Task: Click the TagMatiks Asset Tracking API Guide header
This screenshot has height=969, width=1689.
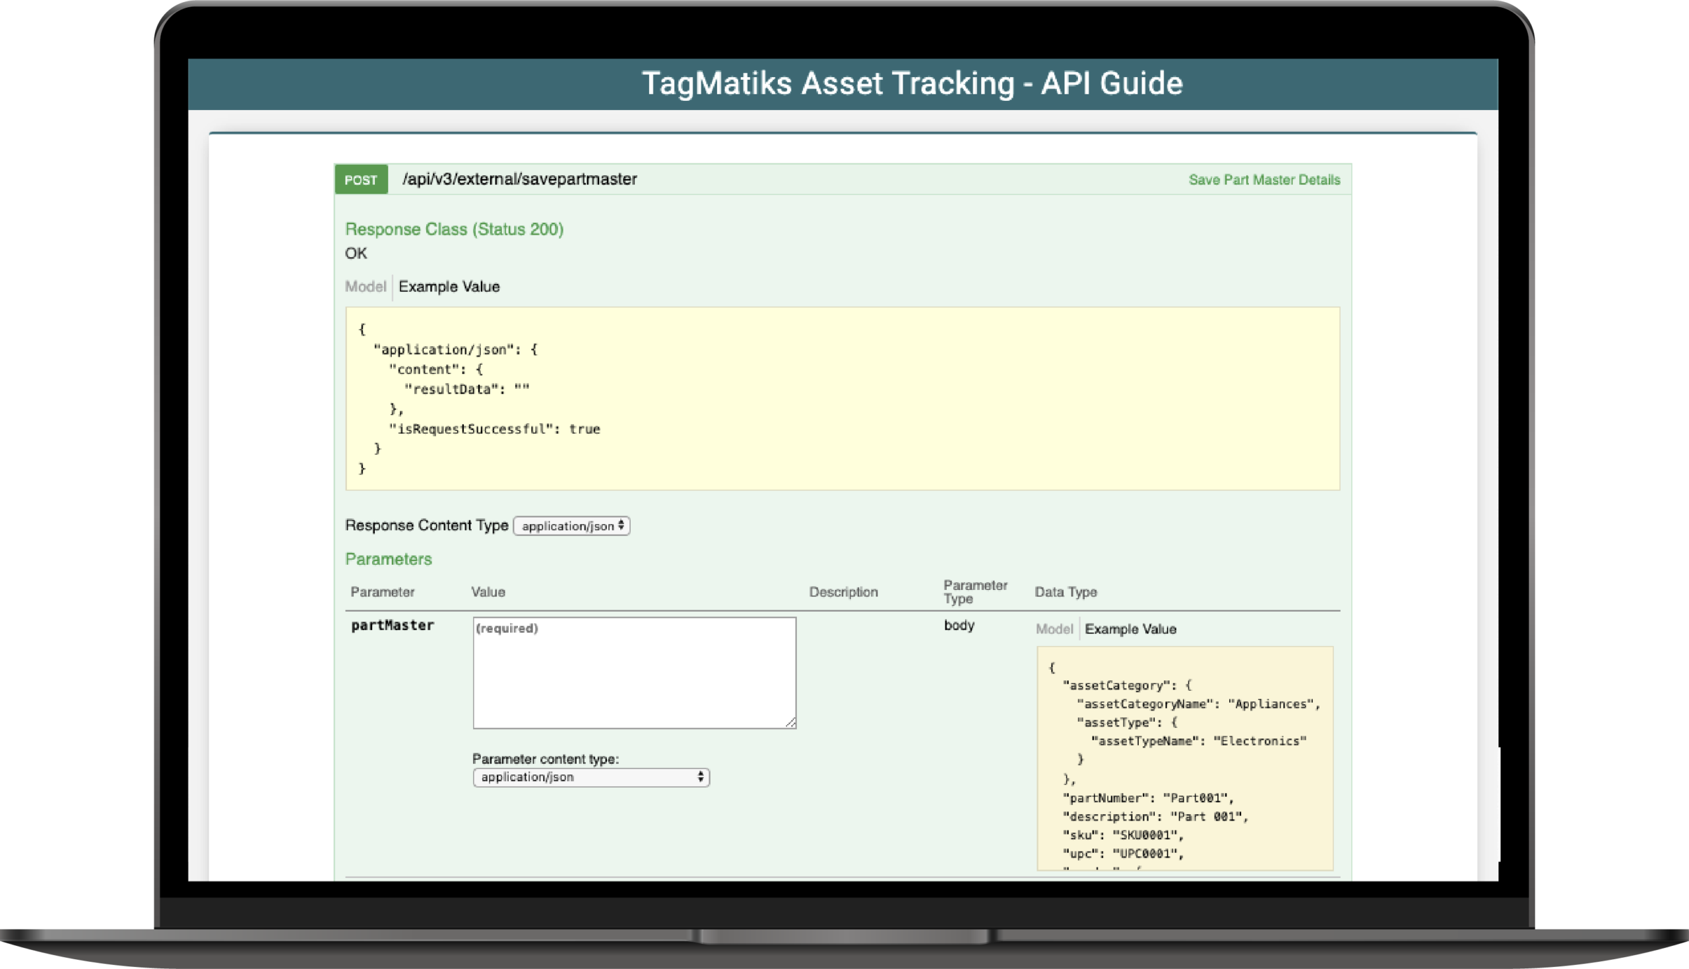Action: pos(912,84)
